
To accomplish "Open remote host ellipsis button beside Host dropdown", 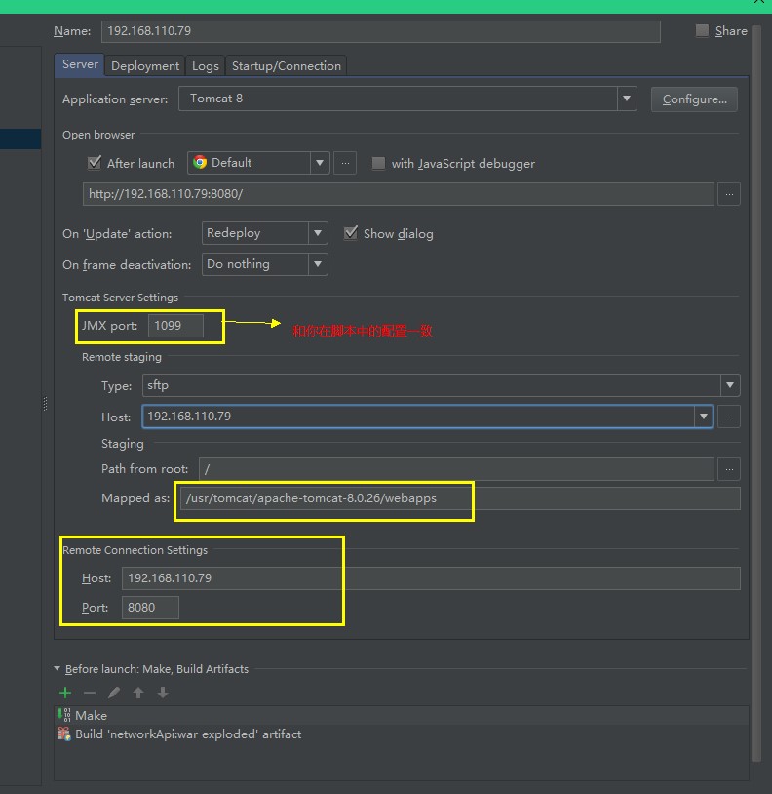I will point(729,417).
